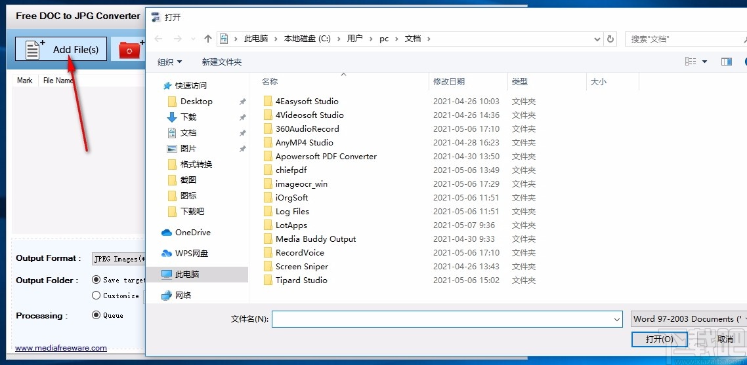Sort by 大小 column
This screenshot has width=747, height=365.
pos(598,81)
